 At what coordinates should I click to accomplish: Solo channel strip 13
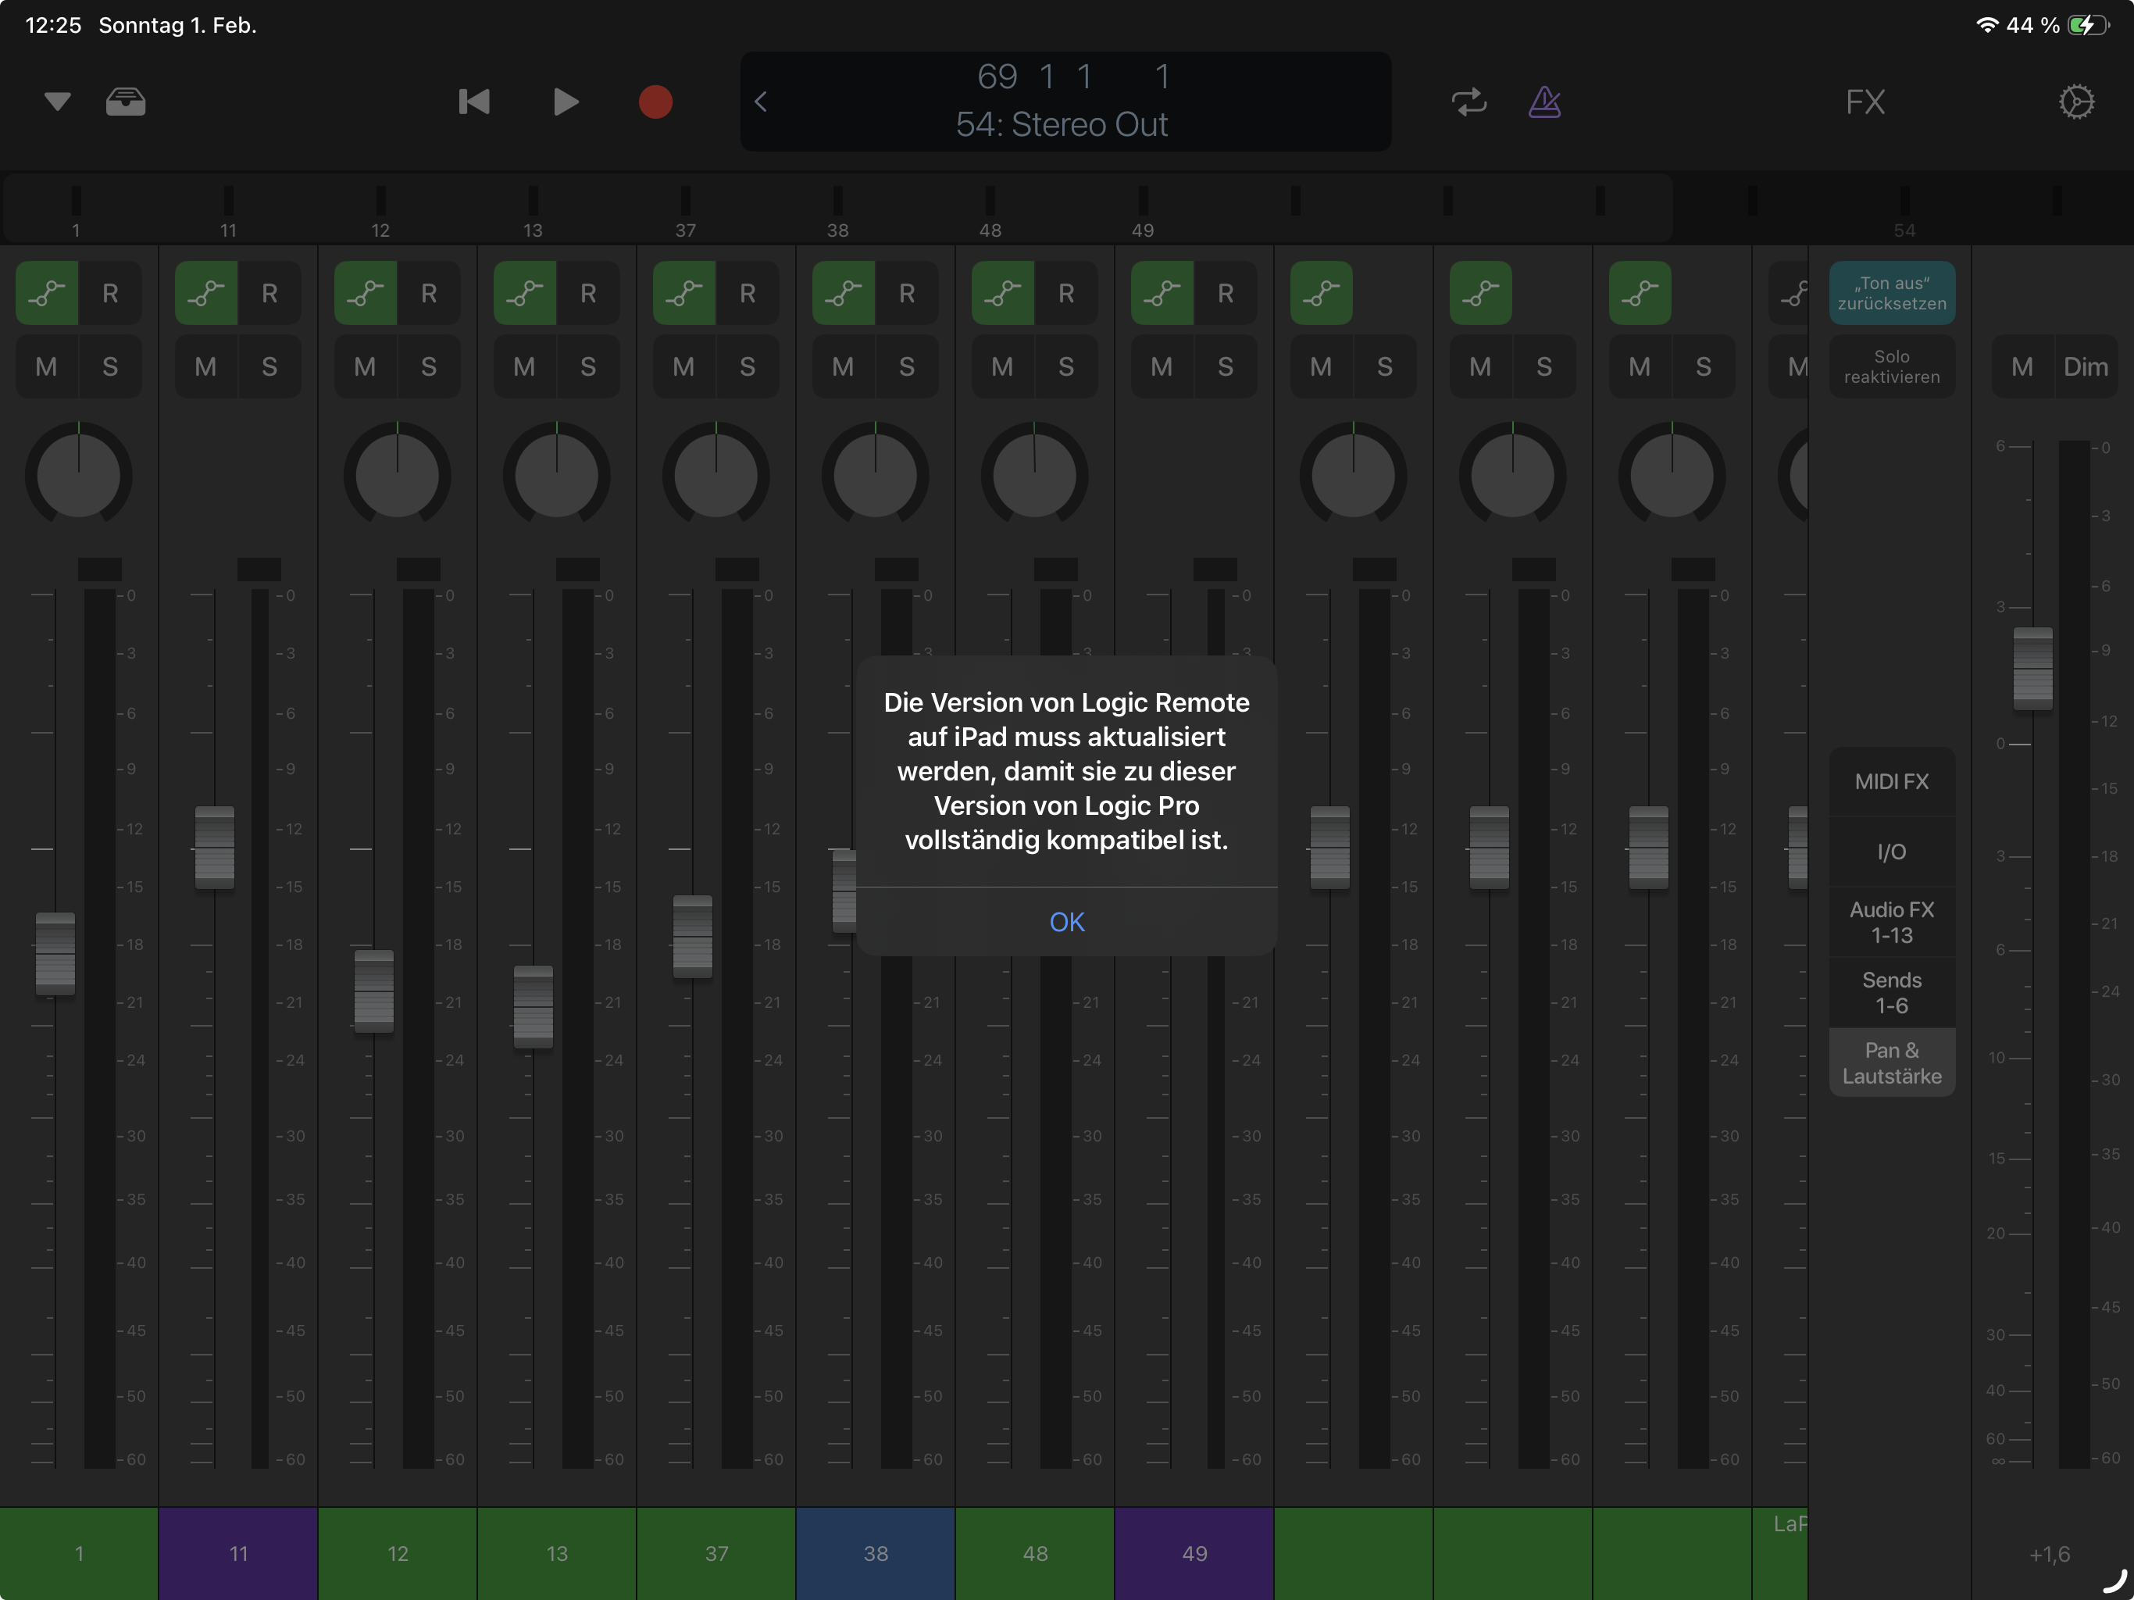click(587, 366)
